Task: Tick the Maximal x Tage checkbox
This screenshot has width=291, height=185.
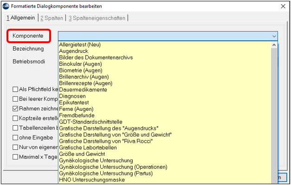Action: tap(15, 157)
